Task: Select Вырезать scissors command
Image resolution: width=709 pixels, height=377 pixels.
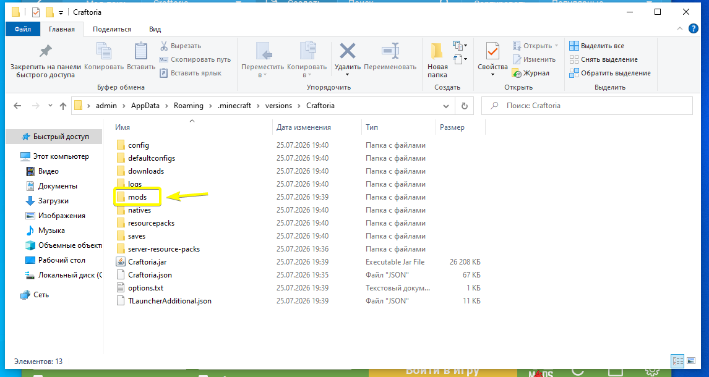Action: tap(181, 46)
